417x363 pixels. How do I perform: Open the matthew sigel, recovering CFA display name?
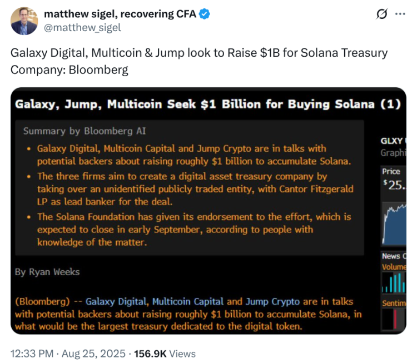[120, 14]
